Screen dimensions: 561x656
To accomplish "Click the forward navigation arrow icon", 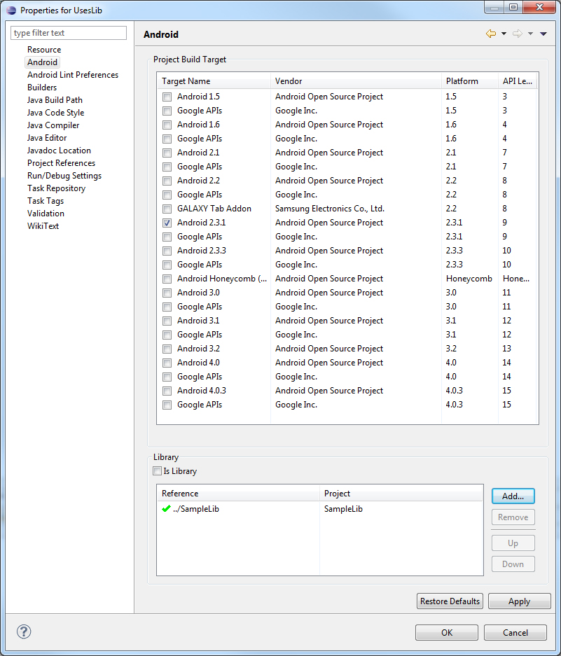I will pos(518,34).
